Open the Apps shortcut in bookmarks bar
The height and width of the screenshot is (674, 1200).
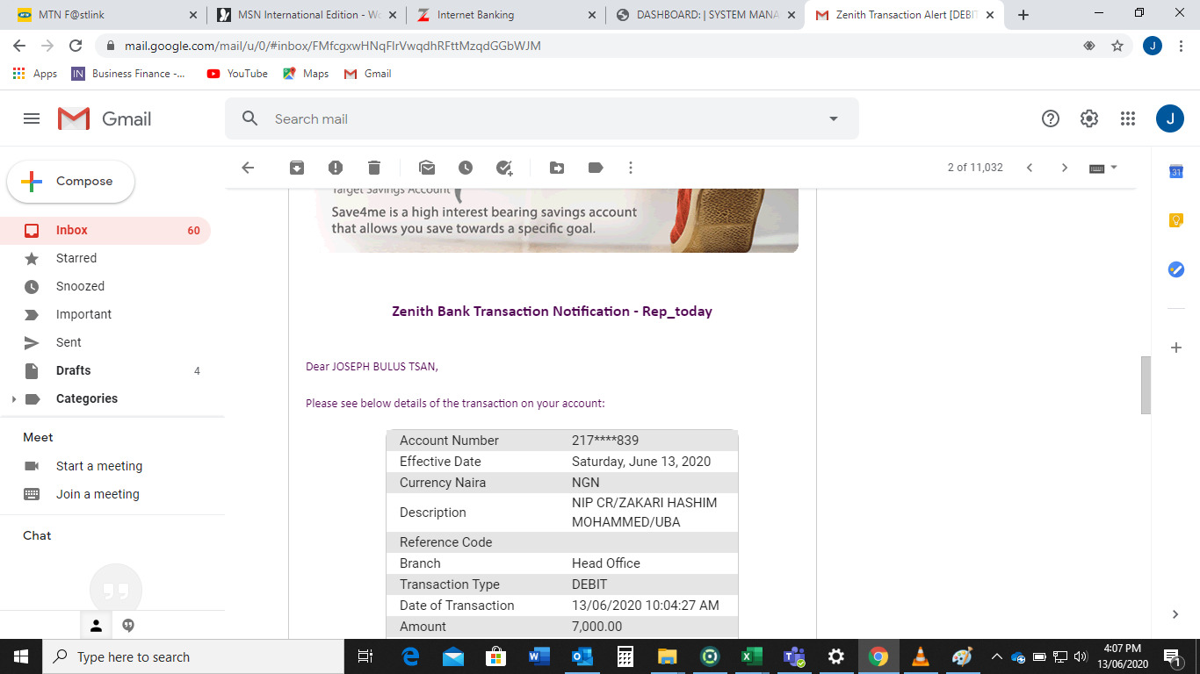coord(35,74)
